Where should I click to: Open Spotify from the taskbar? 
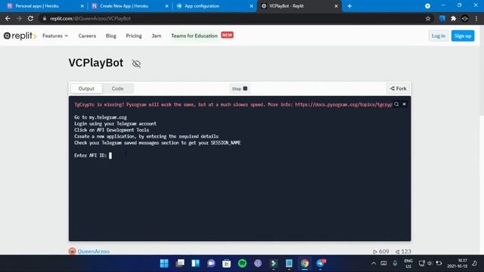[242, 263]
